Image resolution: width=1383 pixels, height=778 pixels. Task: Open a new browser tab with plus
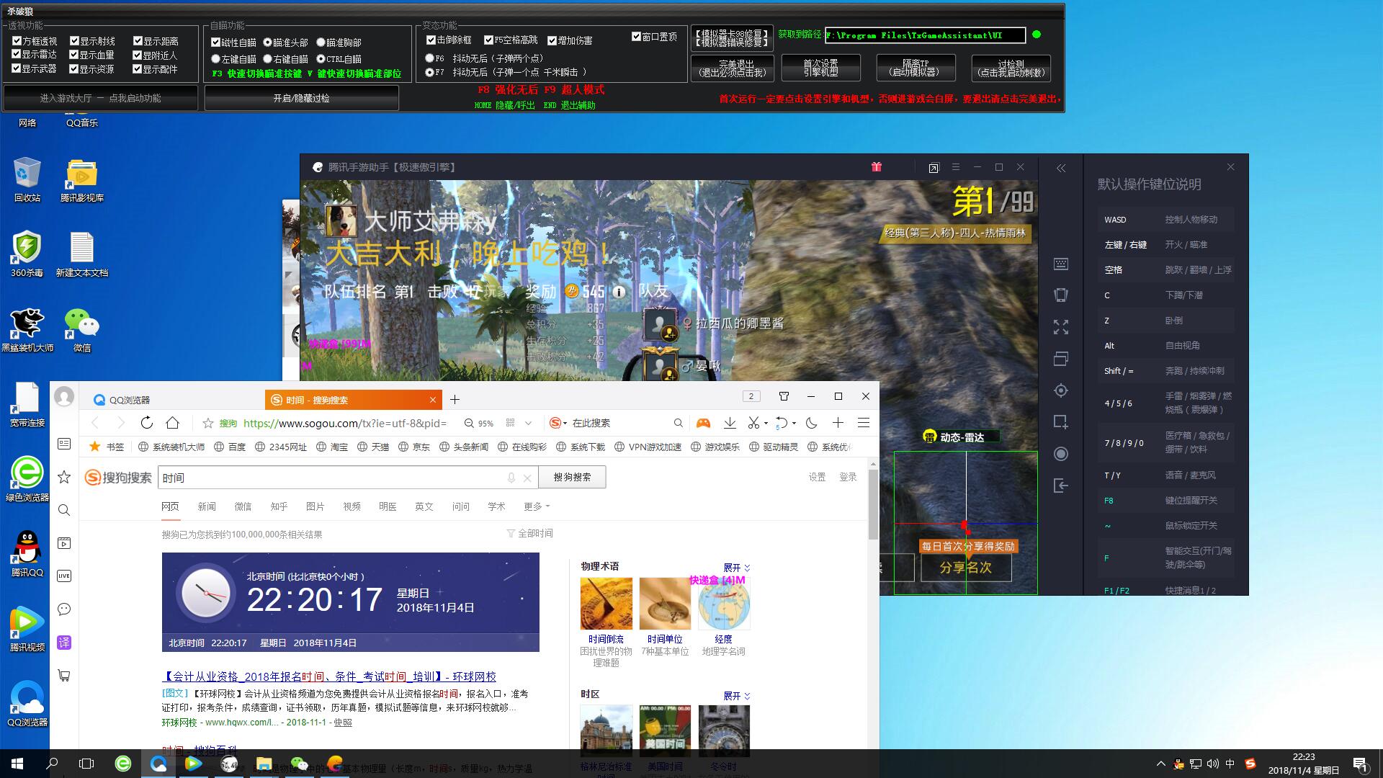pos(455,400)
